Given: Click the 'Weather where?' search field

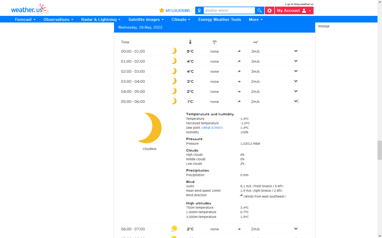Looking at the screenshot, I should pyautogui.click(x=229, y=11).
